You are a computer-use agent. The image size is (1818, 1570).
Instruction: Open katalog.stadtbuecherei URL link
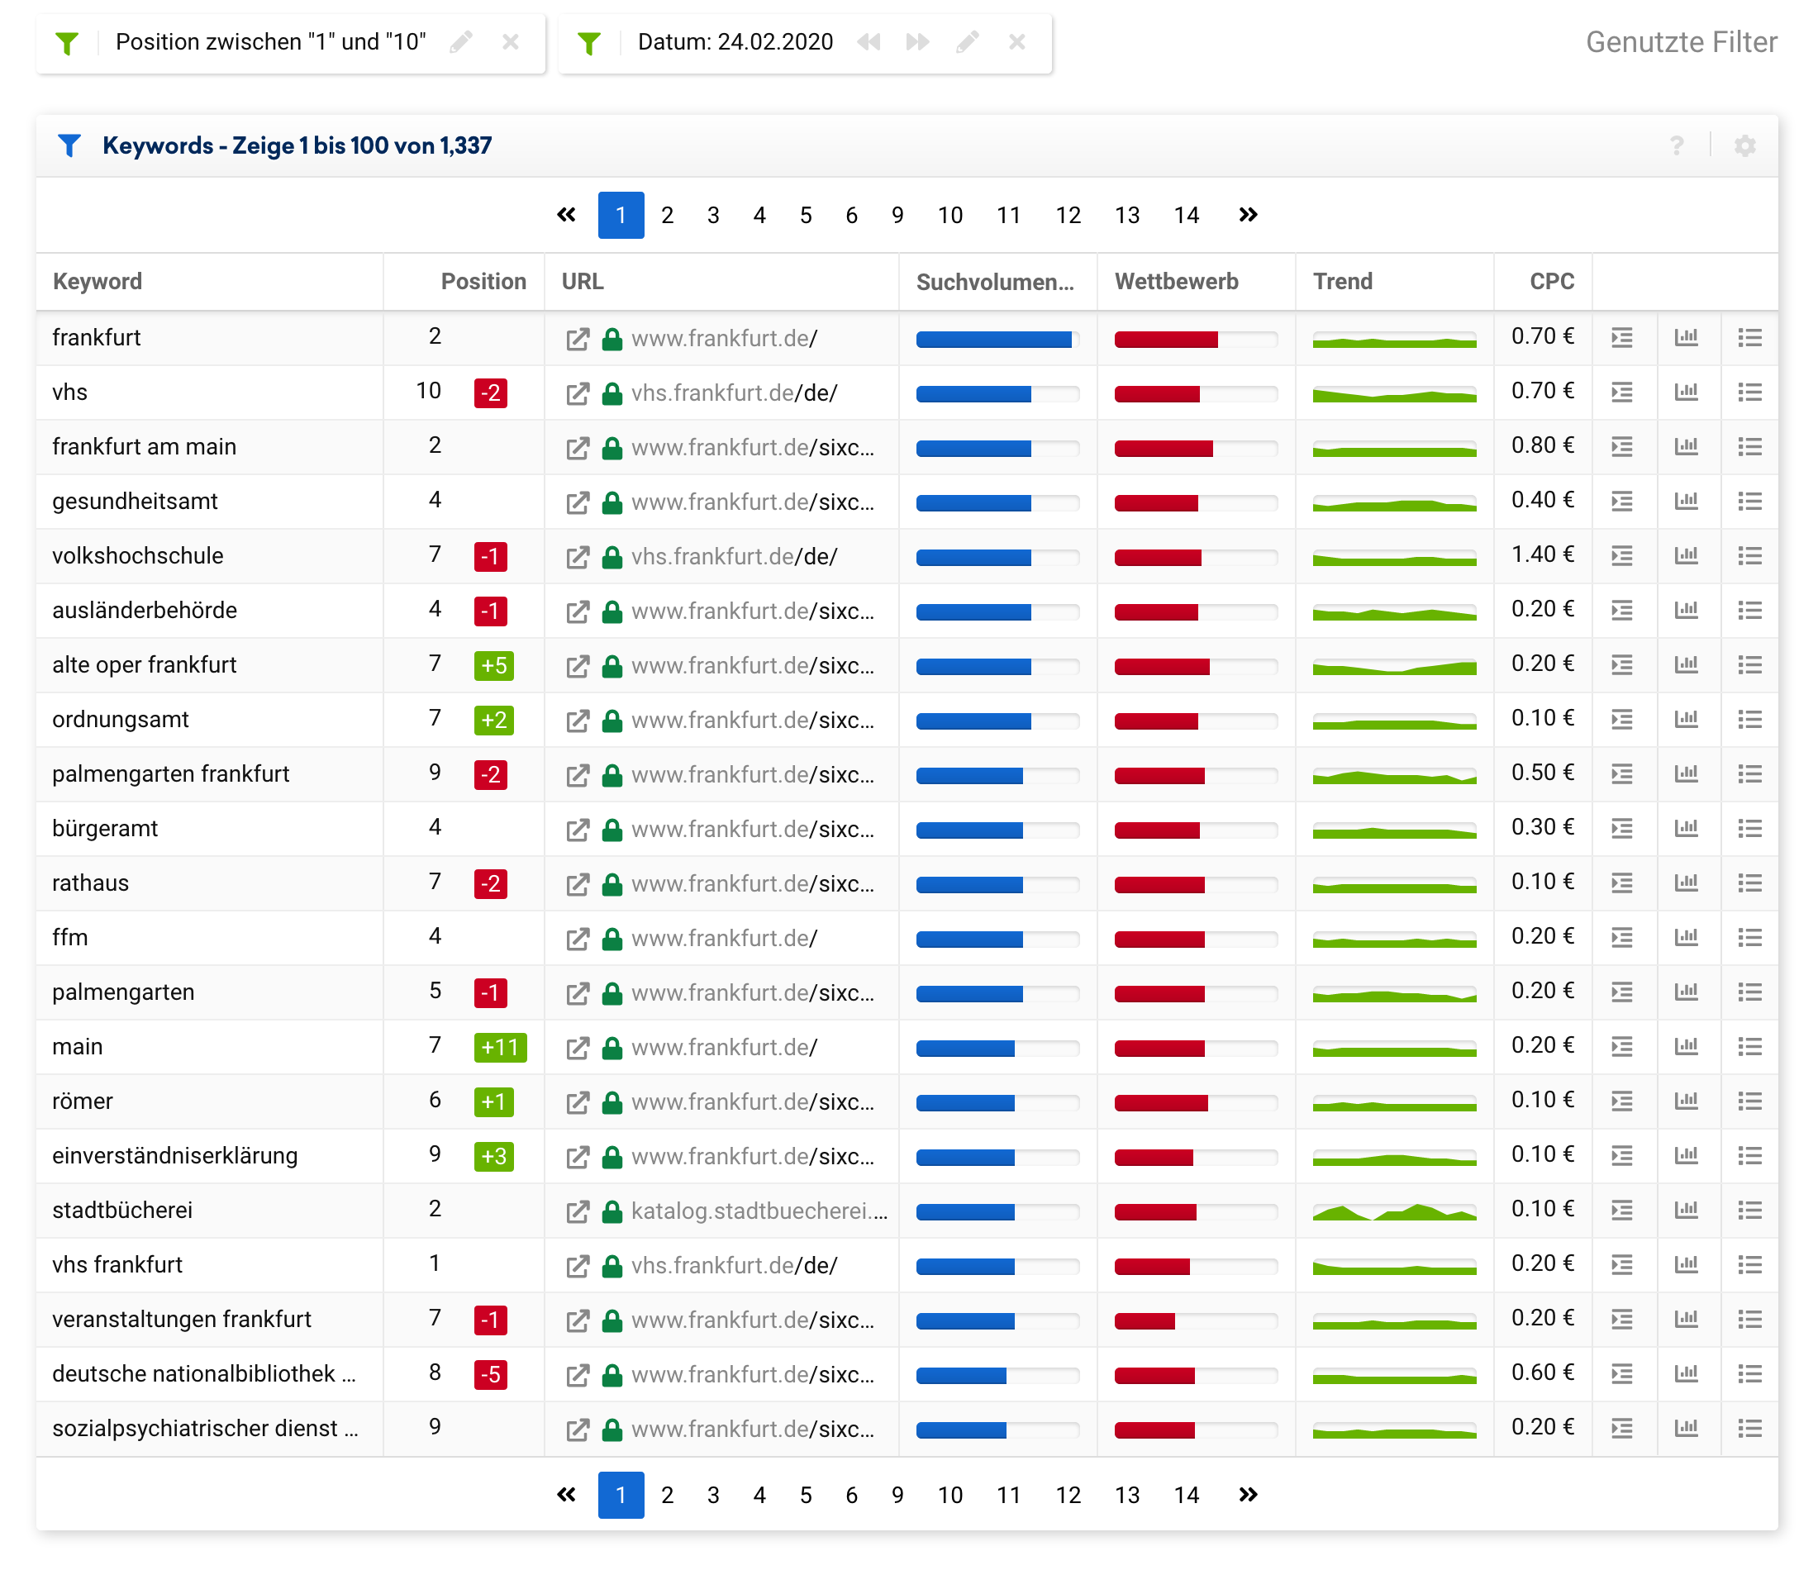759,1211
